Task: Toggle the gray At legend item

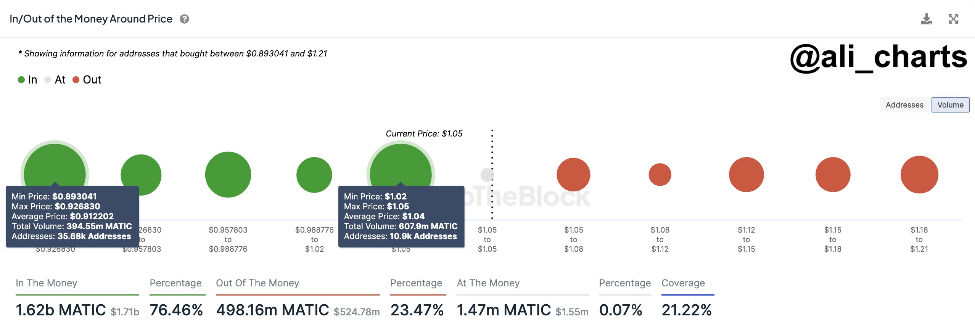Action: click(x=55, y=80)
